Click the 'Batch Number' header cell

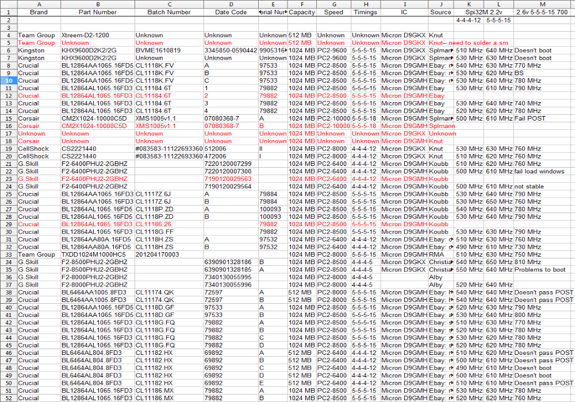pos(169,12)
